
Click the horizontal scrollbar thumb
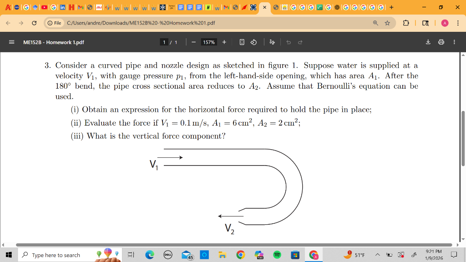coord(234,245)
